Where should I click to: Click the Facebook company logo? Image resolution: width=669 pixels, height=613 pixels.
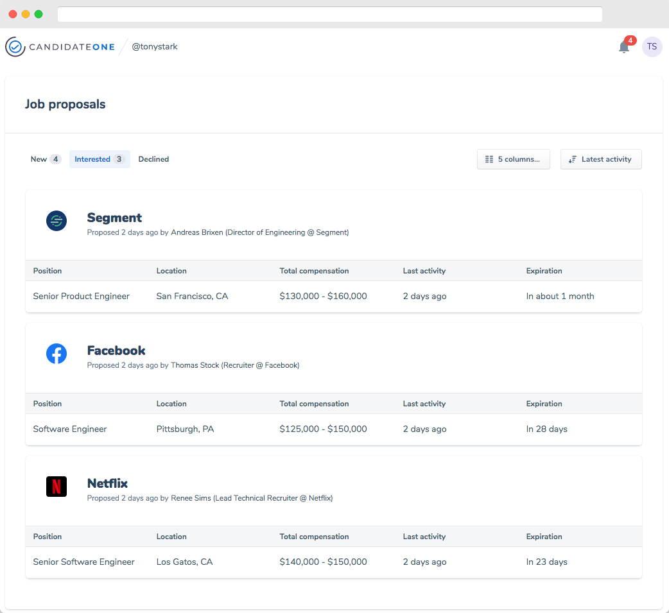pos(56,354)
